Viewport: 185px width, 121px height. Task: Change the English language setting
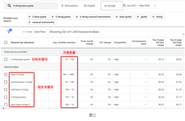pyautogui.click(x=89, y=6)
